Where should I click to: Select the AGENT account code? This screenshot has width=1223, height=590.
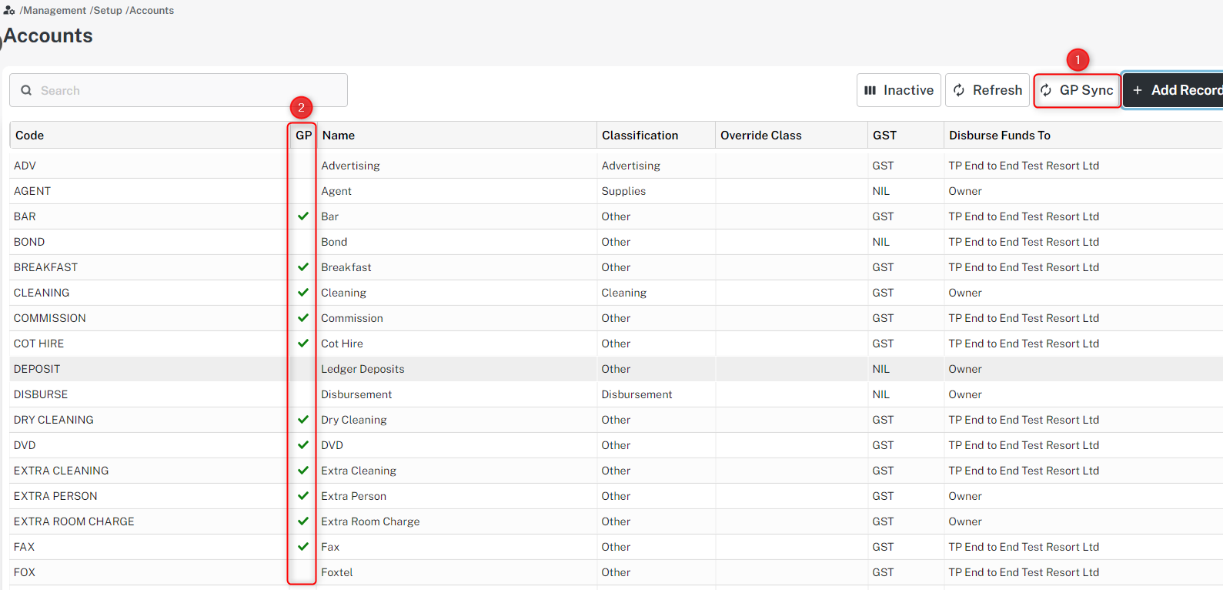[x=32, y=191]
